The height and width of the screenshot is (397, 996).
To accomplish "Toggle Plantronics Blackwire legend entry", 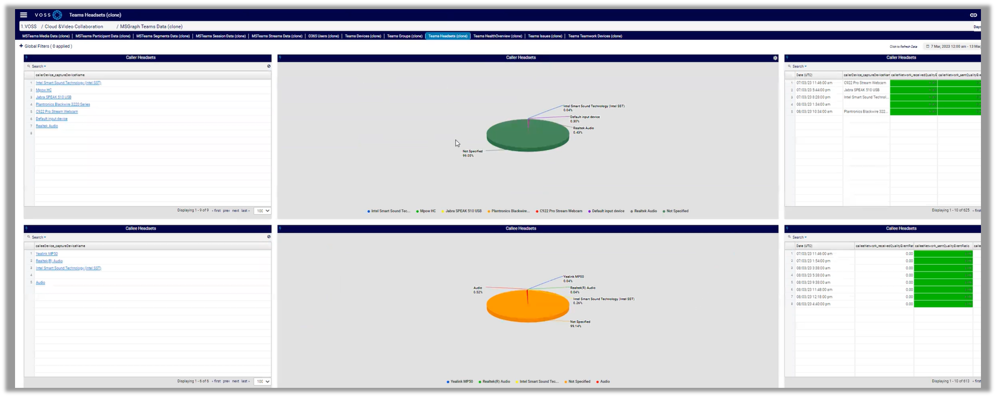I will [508, 211].
